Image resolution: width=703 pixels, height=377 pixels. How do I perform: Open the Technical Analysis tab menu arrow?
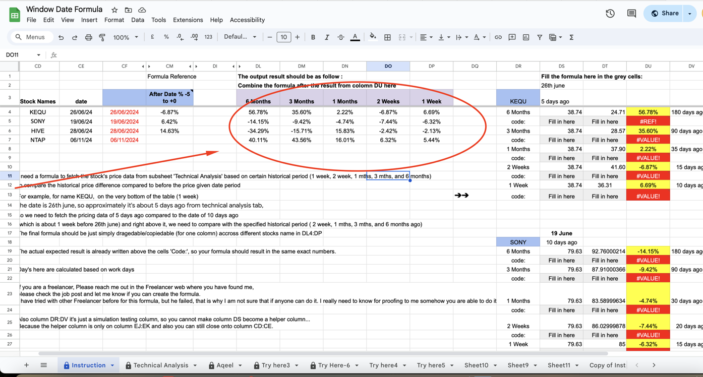[195, 365]
